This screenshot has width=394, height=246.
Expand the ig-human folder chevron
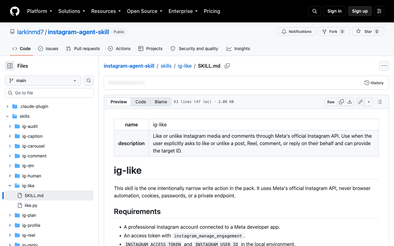point(10,176)
